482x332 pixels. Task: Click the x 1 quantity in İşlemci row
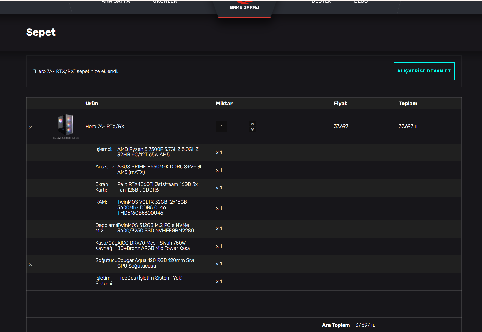click(x=219, y=152)
